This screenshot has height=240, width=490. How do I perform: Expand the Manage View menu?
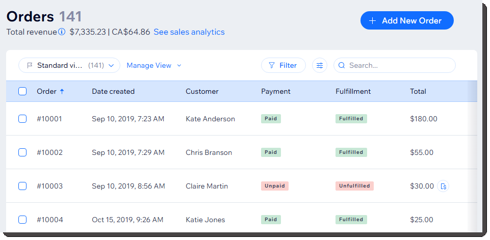click(154, 65)
